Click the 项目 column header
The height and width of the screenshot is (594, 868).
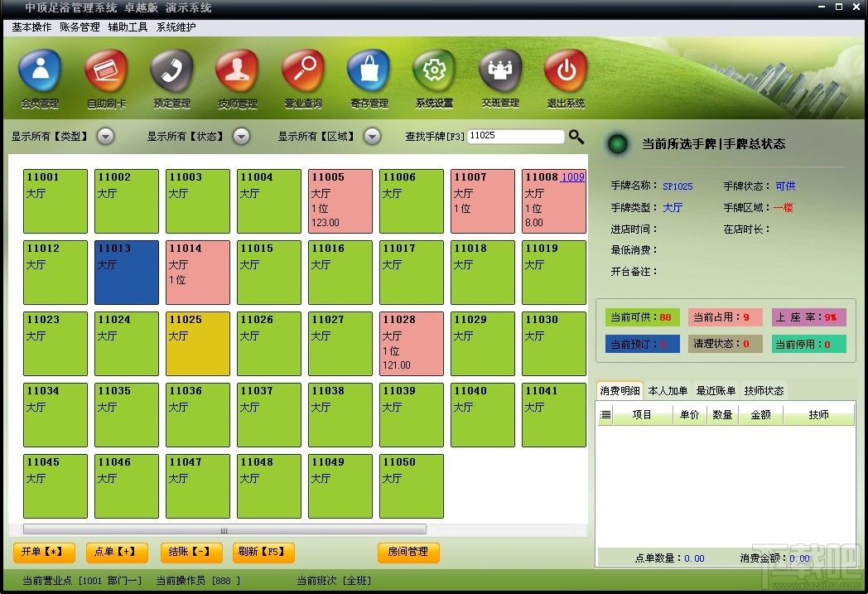642,414
